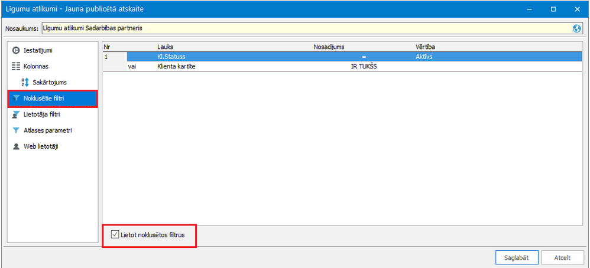The height and width of the screenshot is (268, 590).
Task: Select the Klienta kartīte filter row
Action: coord(342,67)
